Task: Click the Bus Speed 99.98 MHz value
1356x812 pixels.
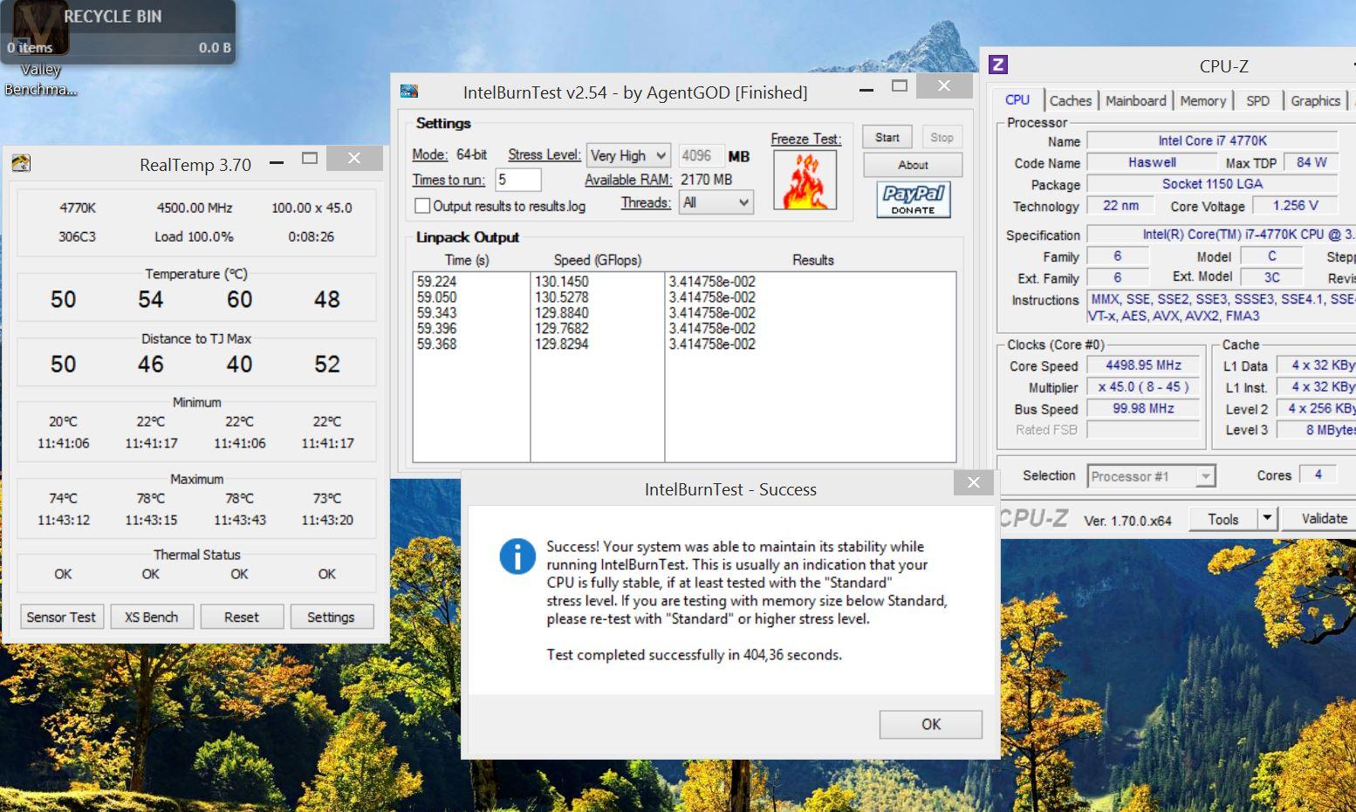Action: coord(1143,408)
